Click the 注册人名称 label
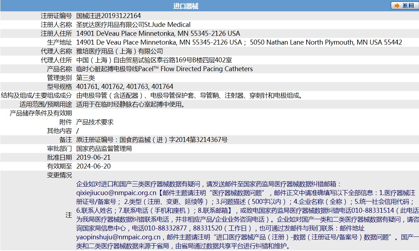Image resolution: width=419 pixels, height=251 pixels. (56, 25)
